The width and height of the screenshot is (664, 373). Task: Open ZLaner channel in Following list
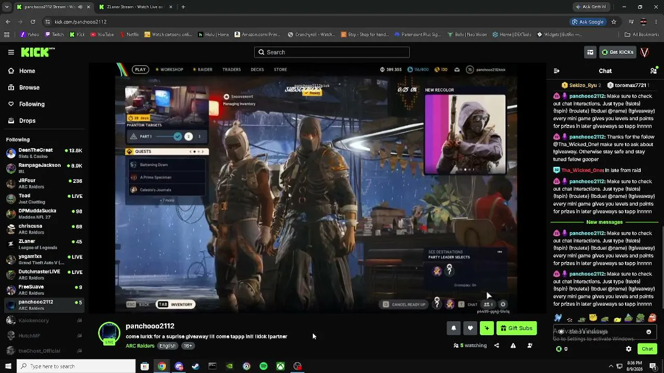(44, 244)
